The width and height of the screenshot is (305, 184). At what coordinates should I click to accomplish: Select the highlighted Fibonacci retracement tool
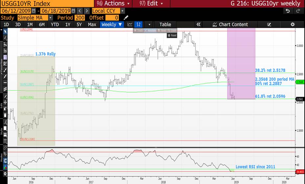tap(5, 57)
